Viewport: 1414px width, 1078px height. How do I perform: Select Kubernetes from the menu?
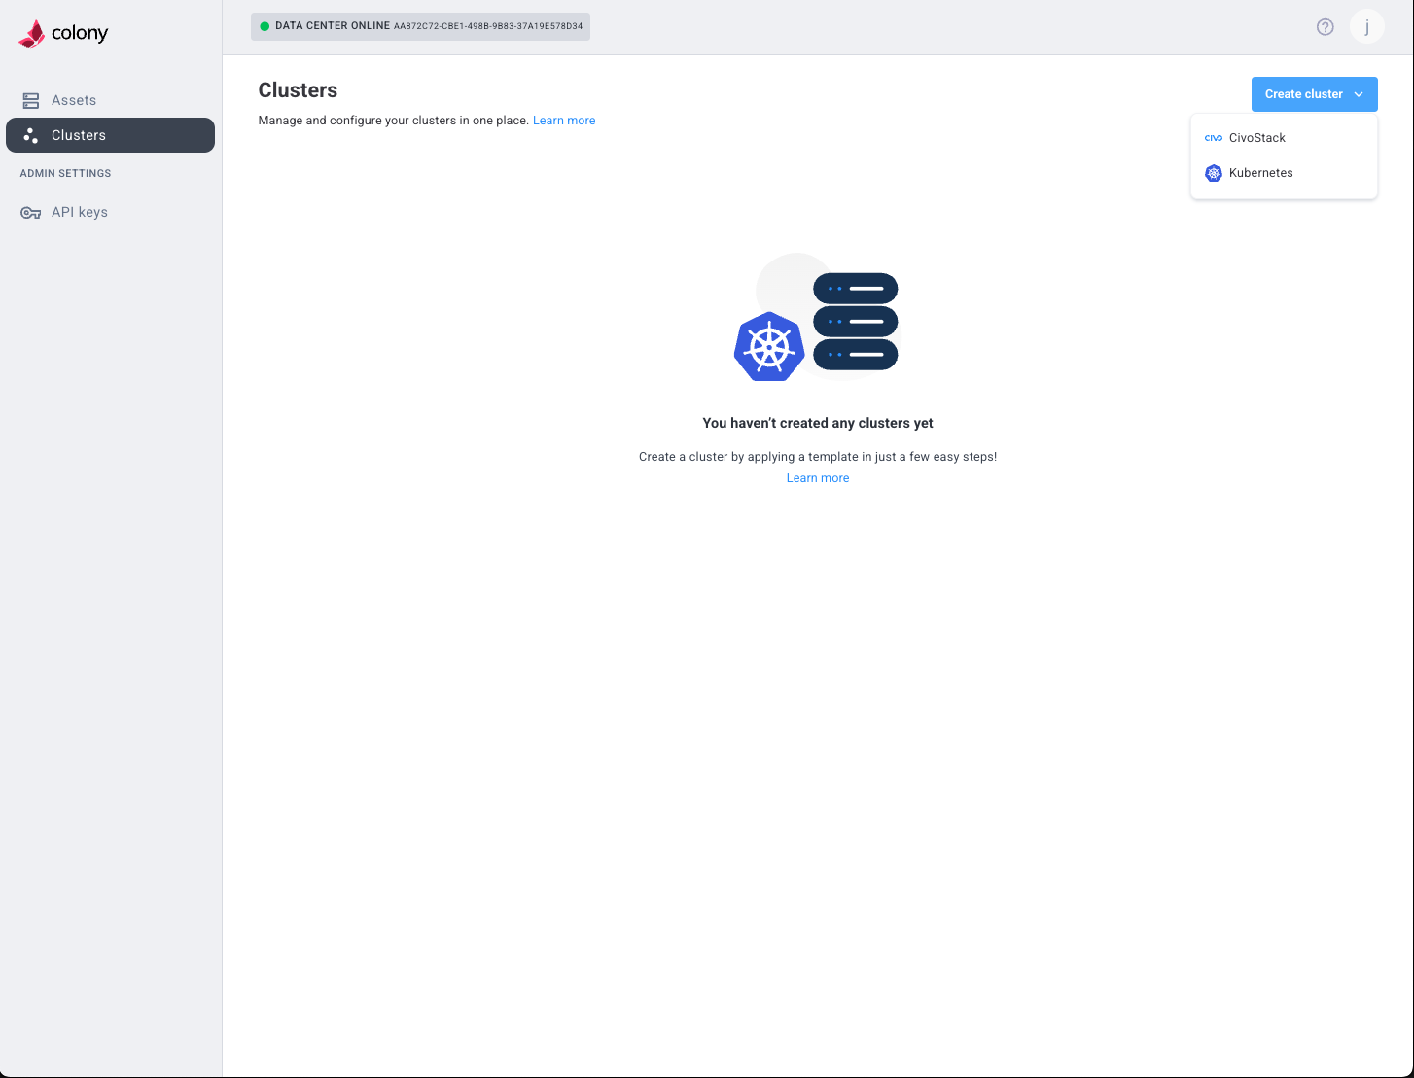coord(1284,173)
